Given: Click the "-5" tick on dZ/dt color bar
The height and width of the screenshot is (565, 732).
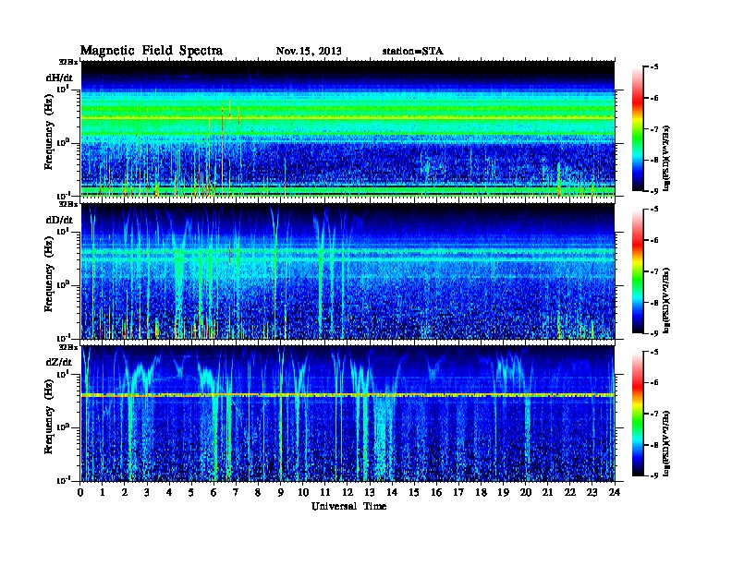Looking at the screenshot, I should [x=654, y=352].
